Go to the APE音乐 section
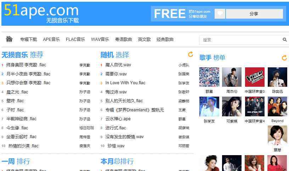 click(51, 39)
